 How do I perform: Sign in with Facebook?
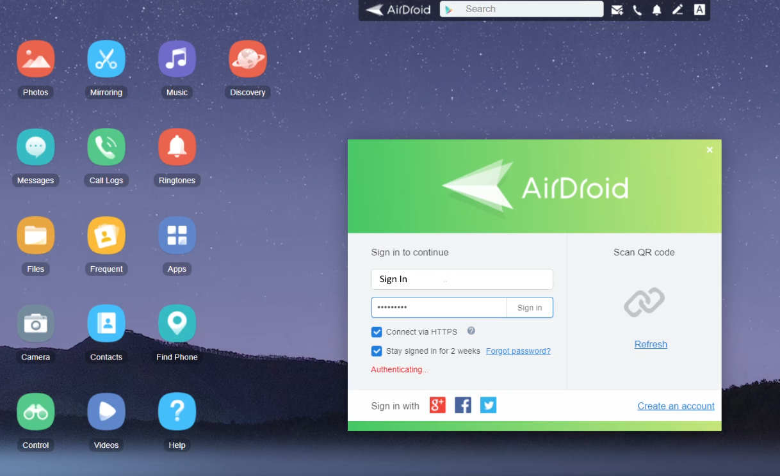click(x=463, y=405)
